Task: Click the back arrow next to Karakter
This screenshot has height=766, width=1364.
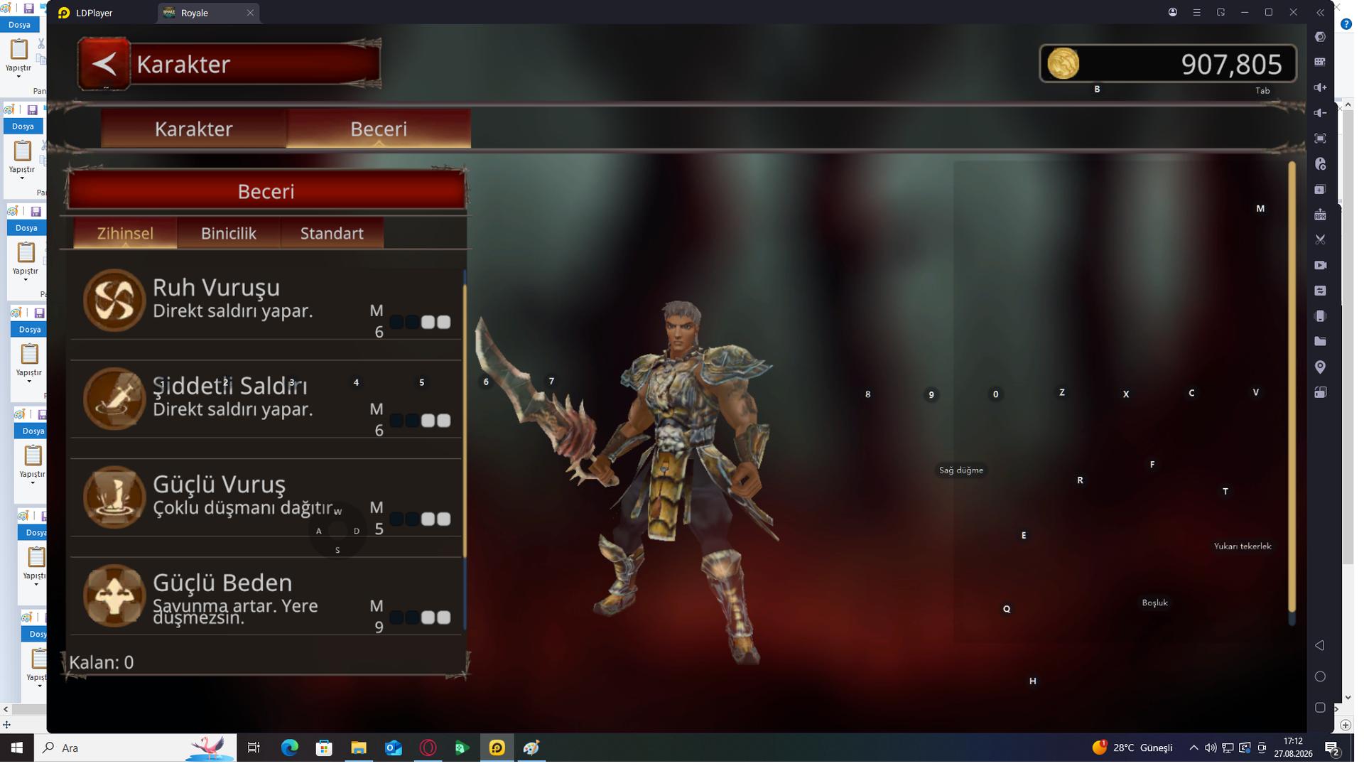Action: pos(104,64)
